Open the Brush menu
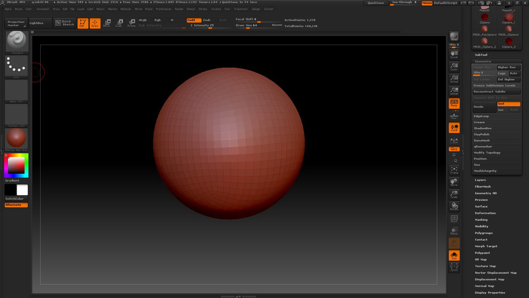Screen dimensions: 529x298 [18, 9]
